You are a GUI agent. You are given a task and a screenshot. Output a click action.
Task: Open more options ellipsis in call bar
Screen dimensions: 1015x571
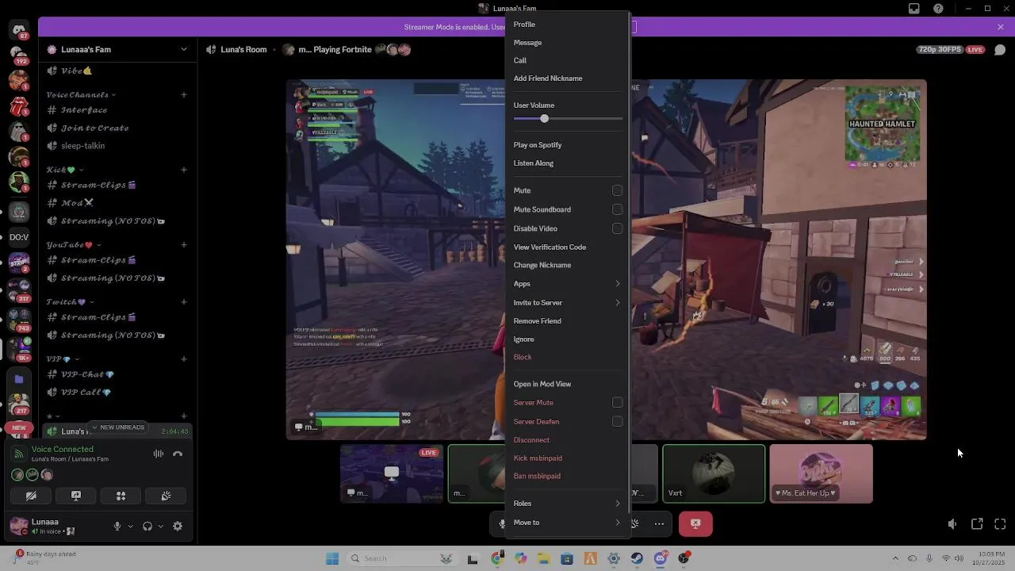(x=659, y=523)
